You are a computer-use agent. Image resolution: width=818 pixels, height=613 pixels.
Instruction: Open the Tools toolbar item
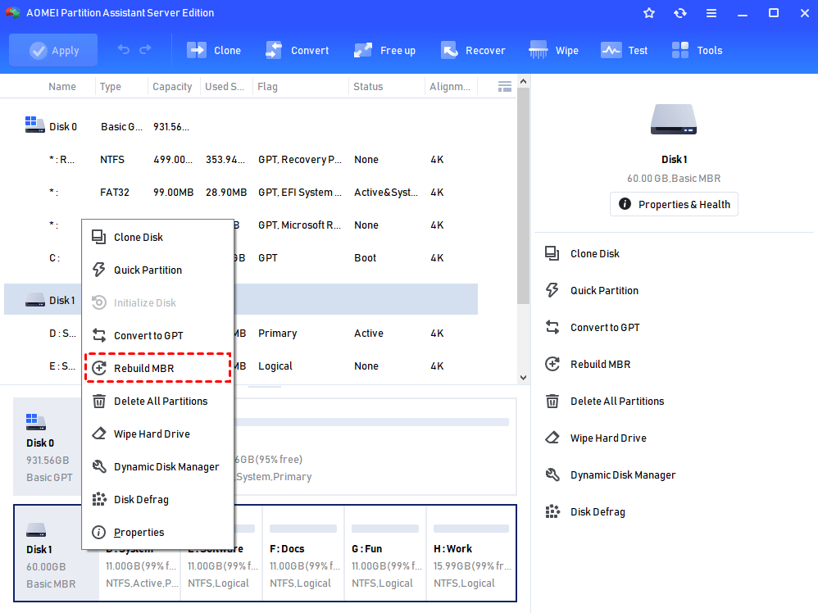click(x=697, y=50)
